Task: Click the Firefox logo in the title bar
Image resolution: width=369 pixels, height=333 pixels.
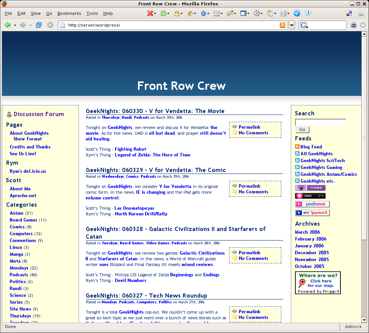Action: tap(4, 3)
